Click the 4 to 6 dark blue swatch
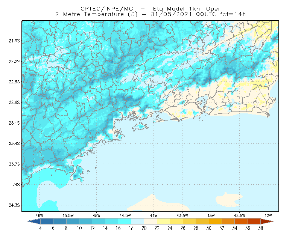The width and height of the screenshot is (301, 232). (47, 221)
